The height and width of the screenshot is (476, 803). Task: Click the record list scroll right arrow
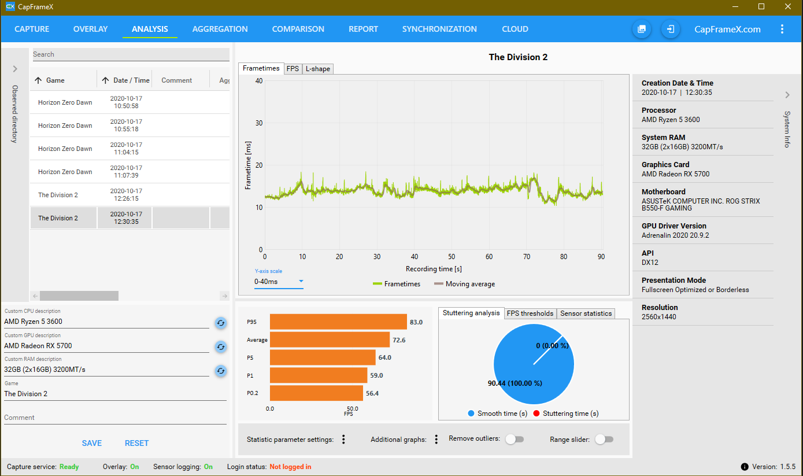[225, 296]
